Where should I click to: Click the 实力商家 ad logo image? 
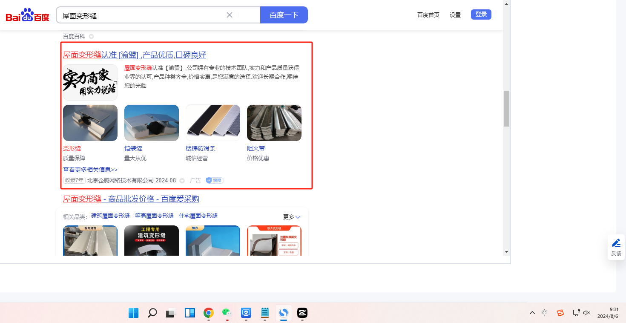(x=90, y=82)
